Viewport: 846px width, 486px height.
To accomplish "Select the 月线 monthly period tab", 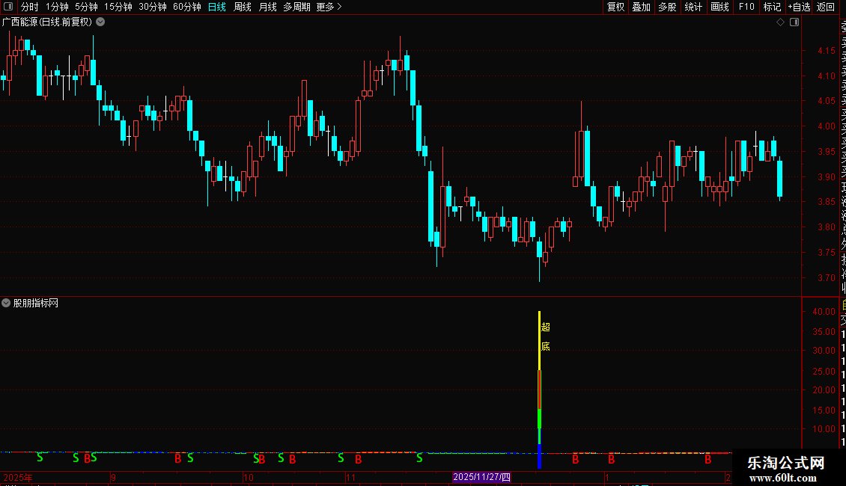I will [267, 7].
